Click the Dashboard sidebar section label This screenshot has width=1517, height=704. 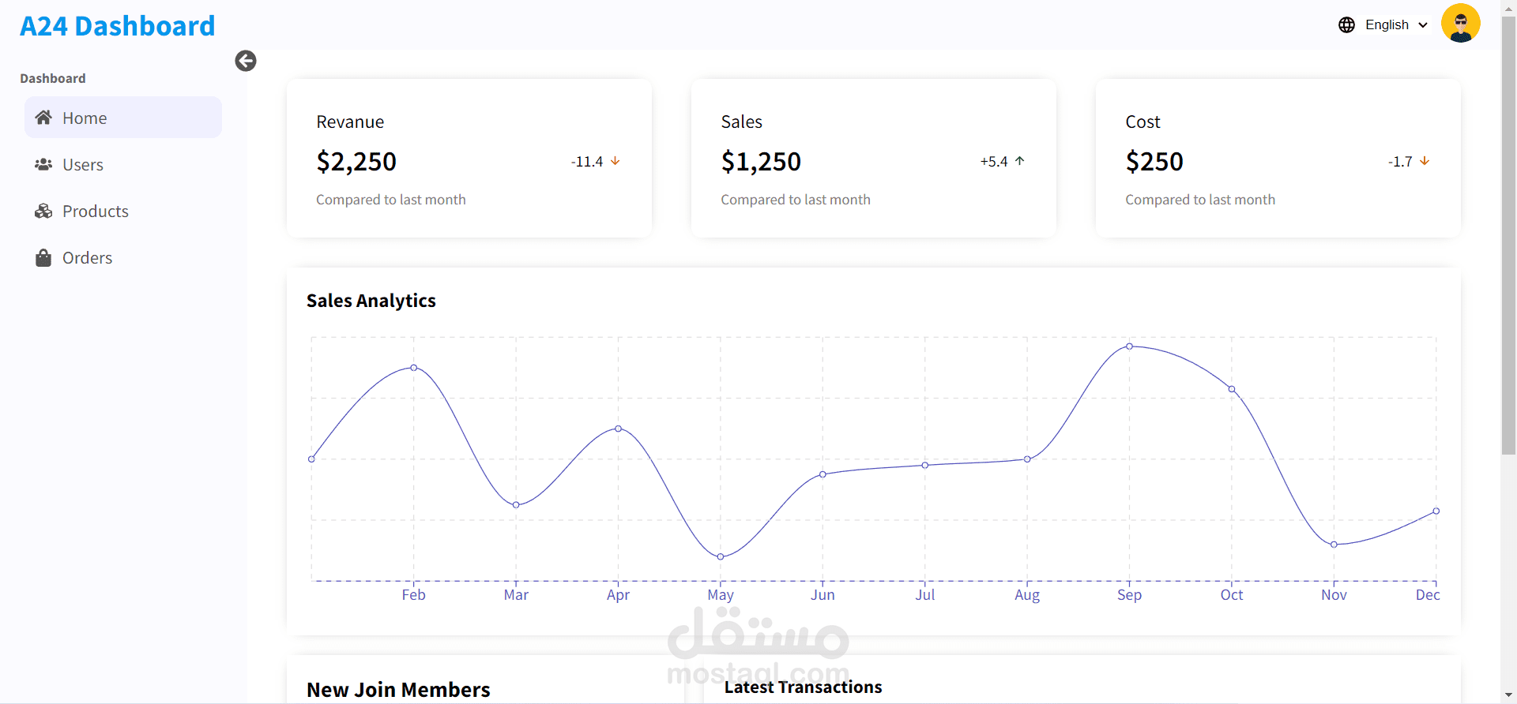(x=53, y=78)
